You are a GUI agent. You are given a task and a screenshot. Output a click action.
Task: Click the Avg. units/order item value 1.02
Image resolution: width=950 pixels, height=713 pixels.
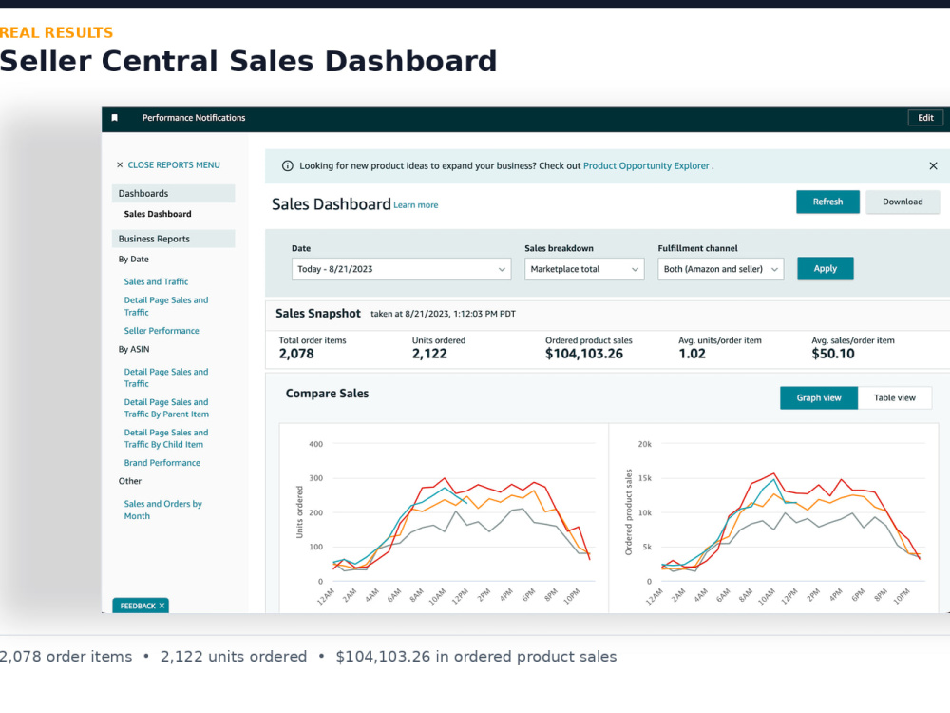click(692, 354)
